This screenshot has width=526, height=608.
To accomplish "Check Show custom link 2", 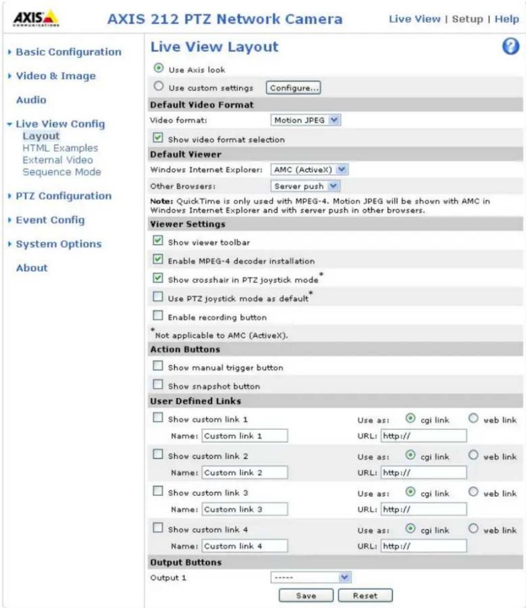I will tap(157, 455).
